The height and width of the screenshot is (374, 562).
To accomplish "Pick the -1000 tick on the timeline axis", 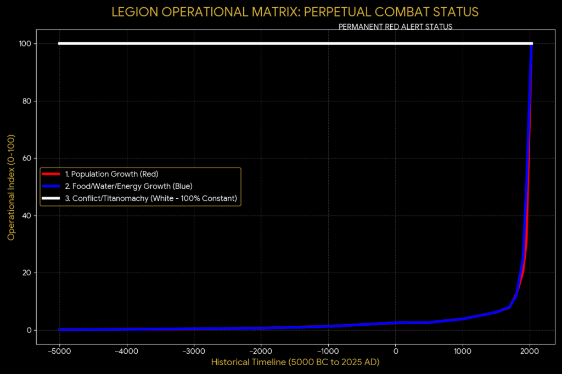I will pyautogui.click(x=328, y=350).
